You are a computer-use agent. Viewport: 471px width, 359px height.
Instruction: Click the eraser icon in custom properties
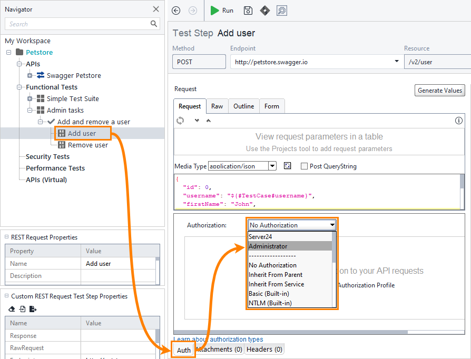click(x=12, y=309)
